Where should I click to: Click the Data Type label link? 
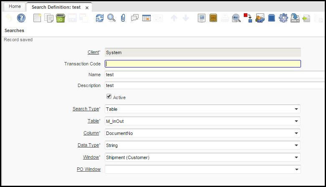[x=88, y=145]
